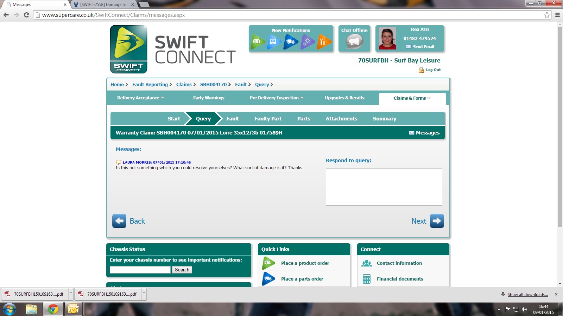Go to the Faulty Part step
This screenshot has height=316, width=563.
coord(268,119)
